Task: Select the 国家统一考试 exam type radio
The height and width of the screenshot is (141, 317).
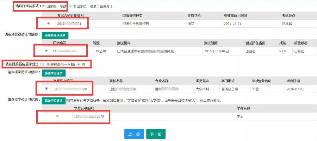Action: point(43,6)
